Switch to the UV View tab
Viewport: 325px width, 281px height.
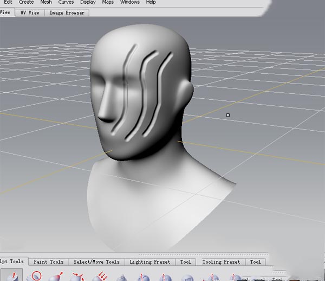click(30, 12)
